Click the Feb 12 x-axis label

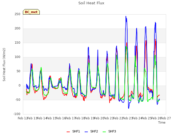point(23,118)
